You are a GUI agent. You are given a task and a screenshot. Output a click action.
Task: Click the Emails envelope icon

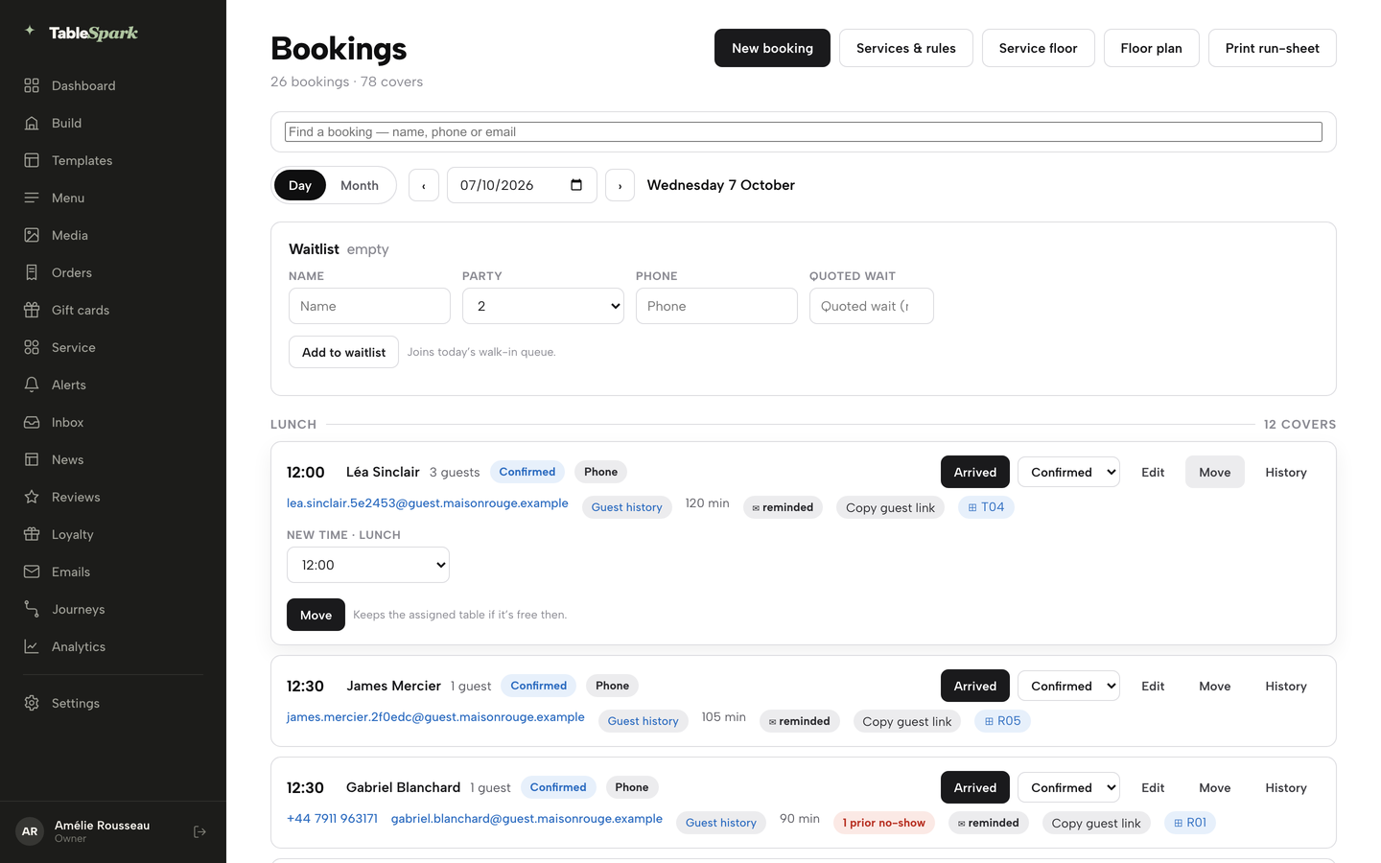point(32,571)
